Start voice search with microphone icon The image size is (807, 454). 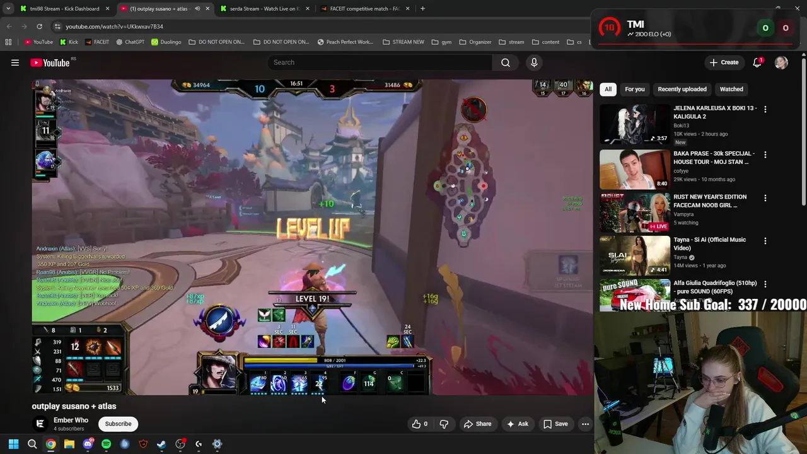534,62
